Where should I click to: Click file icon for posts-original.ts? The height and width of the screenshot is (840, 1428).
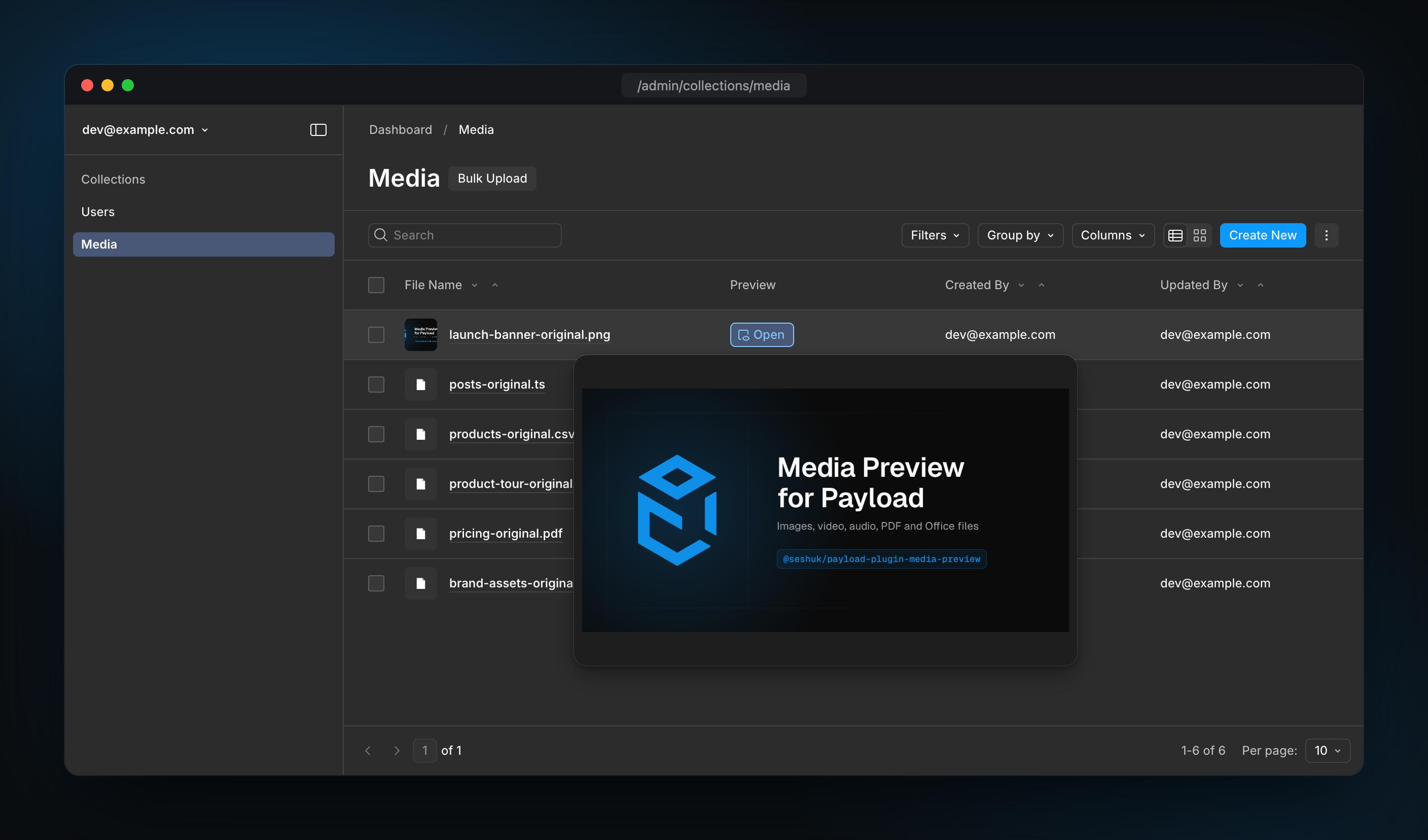pos(420,384)
